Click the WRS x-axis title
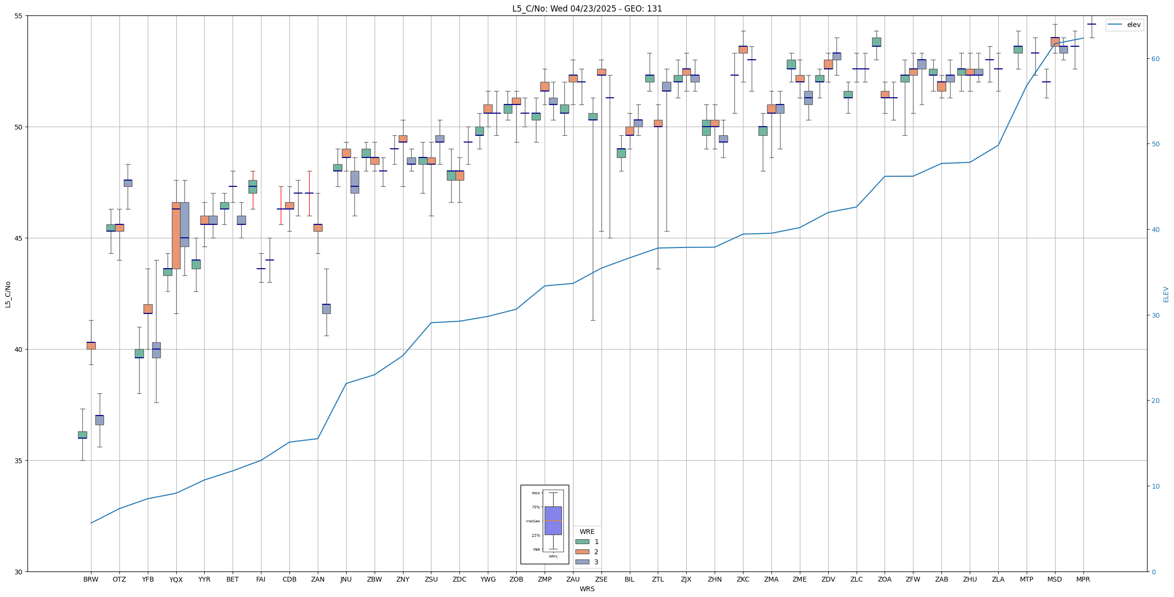1174x597 pixels. tap(587, 589)
